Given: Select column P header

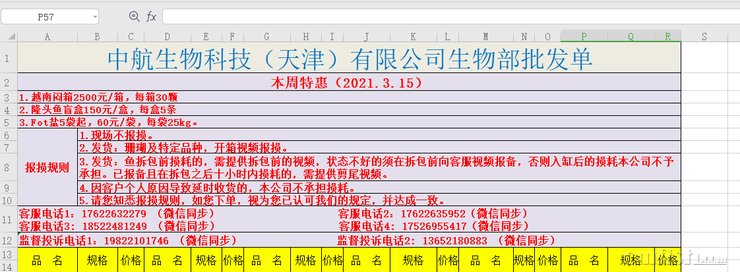Looking at the screenshot, I should click(x=584, y=36).
